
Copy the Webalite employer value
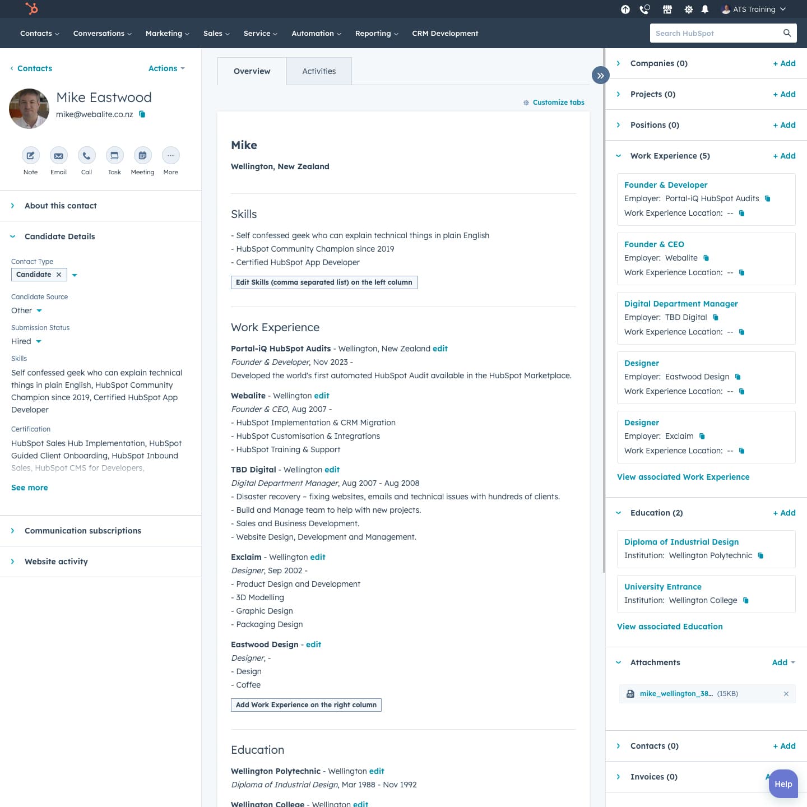tap(706, 258)
